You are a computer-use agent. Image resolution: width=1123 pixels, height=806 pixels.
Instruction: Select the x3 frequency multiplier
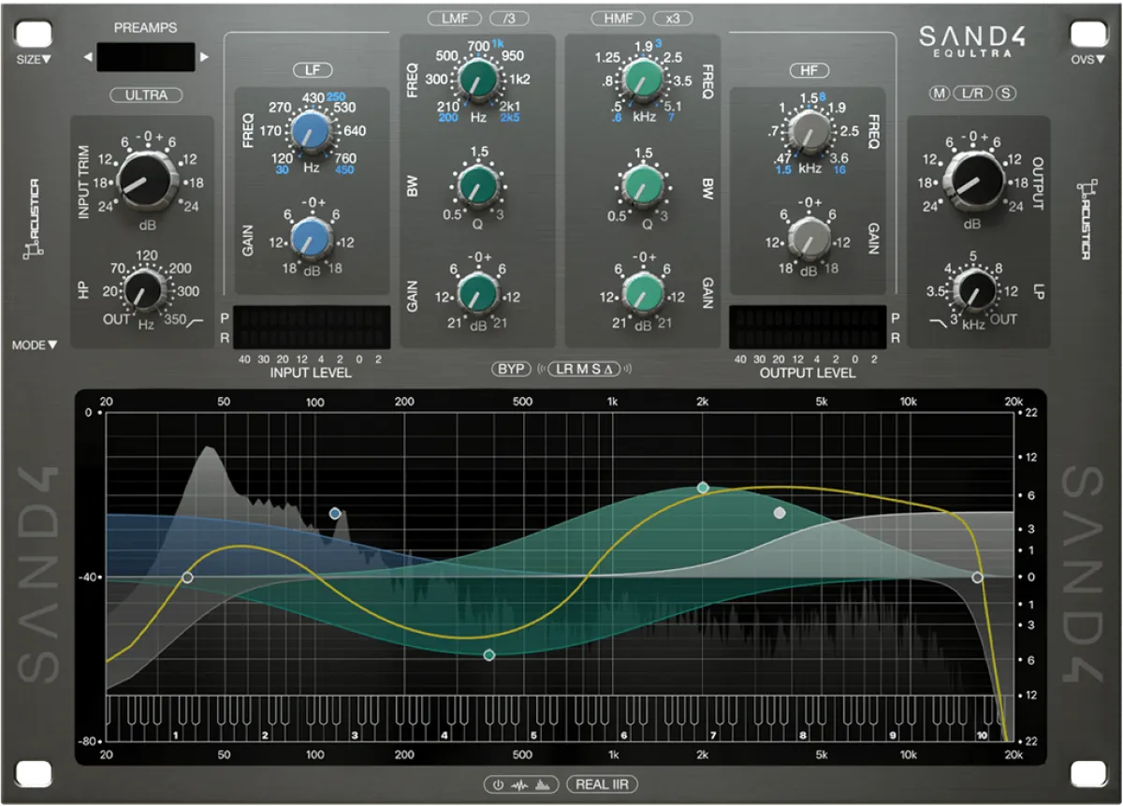[675, 17]
